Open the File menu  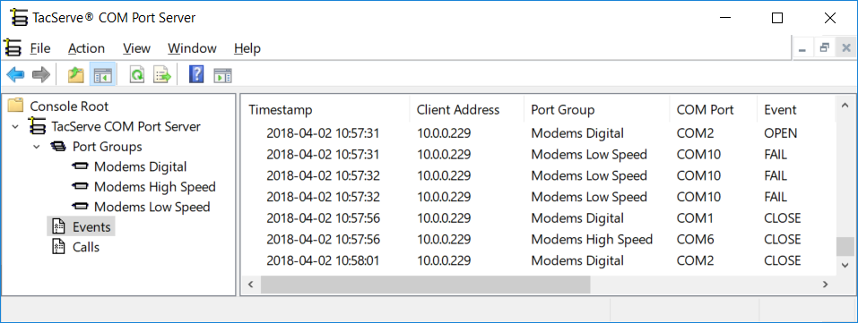pyautogui.click(x=40, y=48)
